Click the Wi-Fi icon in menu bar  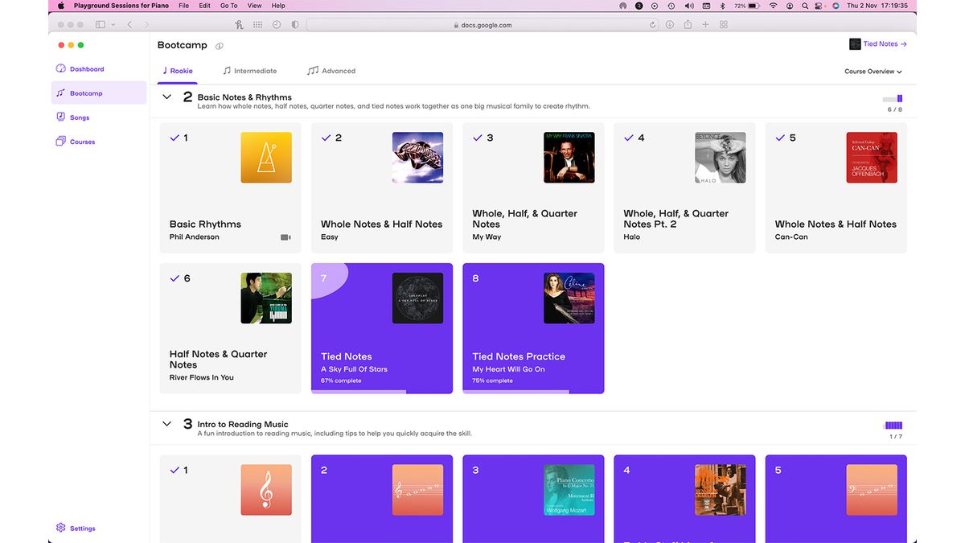coord(773,6)
